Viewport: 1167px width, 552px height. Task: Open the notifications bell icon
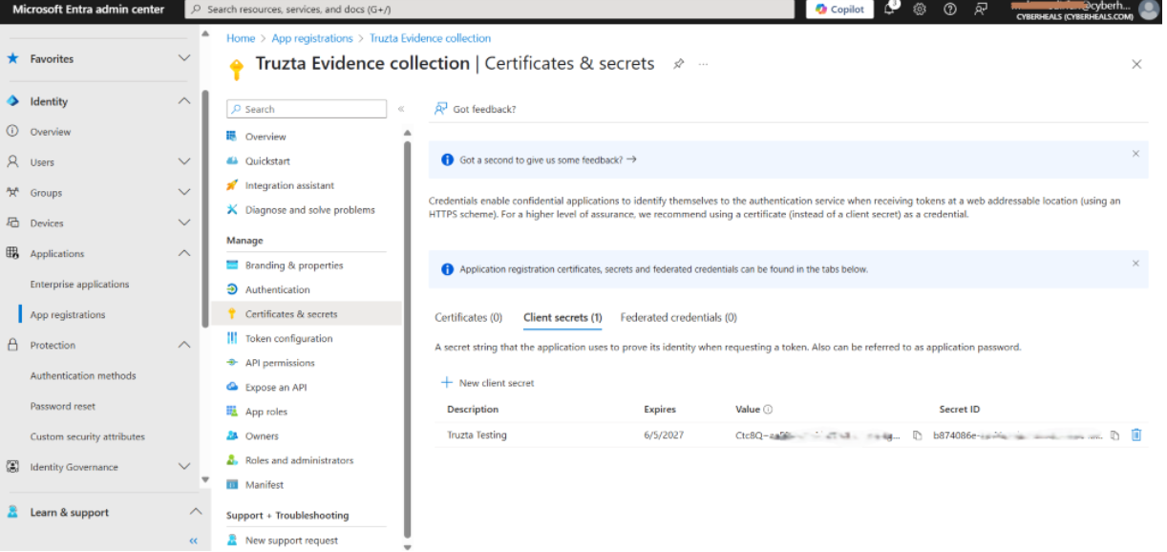pyautogui.click(x=889, y=9)
